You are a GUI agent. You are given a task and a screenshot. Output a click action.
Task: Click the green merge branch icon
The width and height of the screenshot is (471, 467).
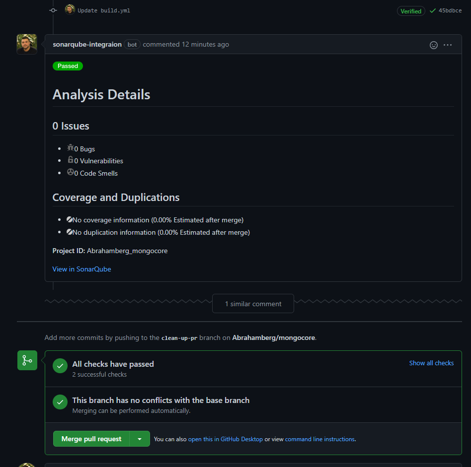point(27,360)
